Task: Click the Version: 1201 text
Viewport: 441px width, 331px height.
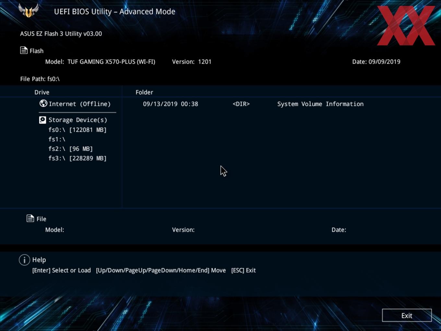Action: coord(192,62)
